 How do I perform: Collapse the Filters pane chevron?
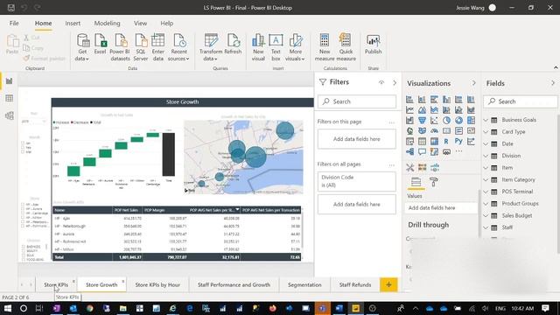pyautogui.click(x=395, y=82)
